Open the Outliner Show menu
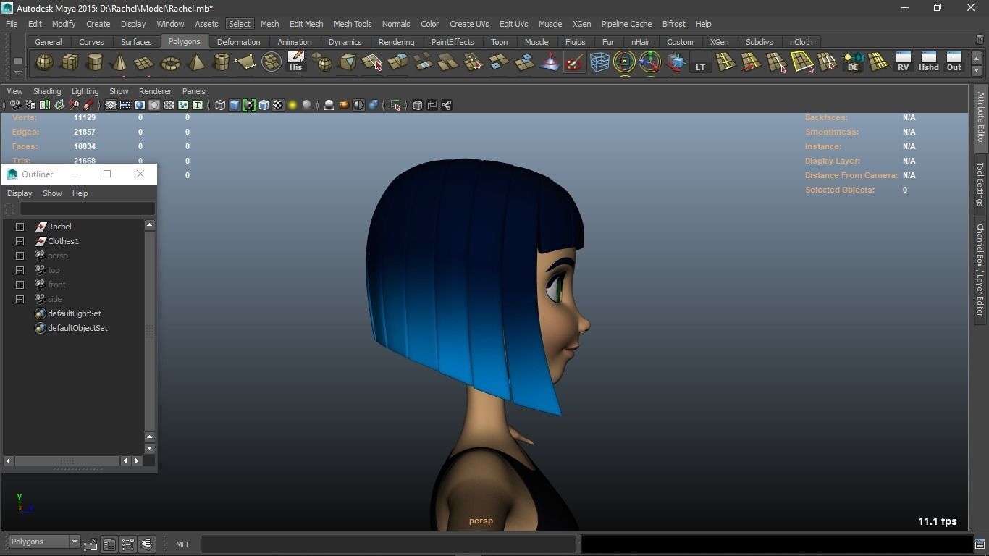This screenshot has width=989, height=556. click(x=52, y=193)
